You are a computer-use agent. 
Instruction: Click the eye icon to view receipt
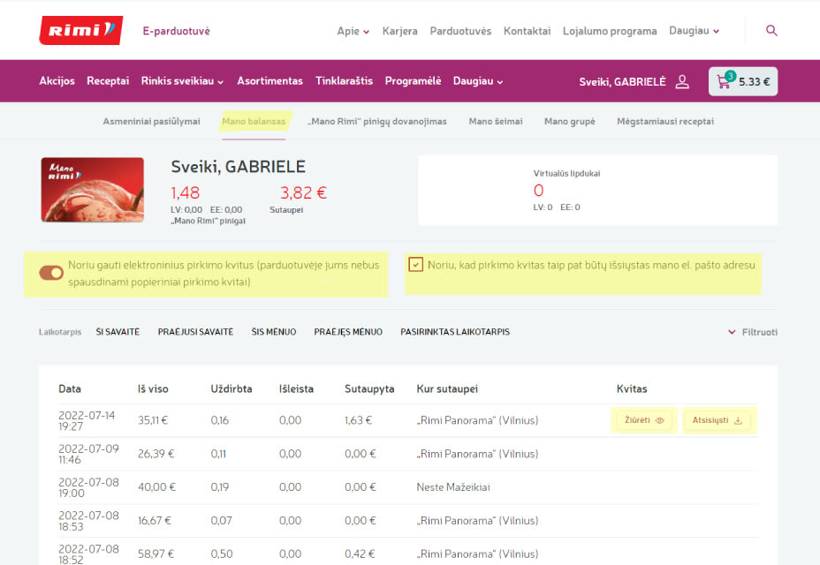coord(659,420)
